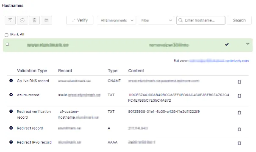Copy the Go live DNS record content
This screenshot has width=256, height=152.
(x=239, y=82)
